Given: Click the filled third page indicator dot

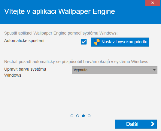Looking at the screenshot, I should (x=84, y=116).
